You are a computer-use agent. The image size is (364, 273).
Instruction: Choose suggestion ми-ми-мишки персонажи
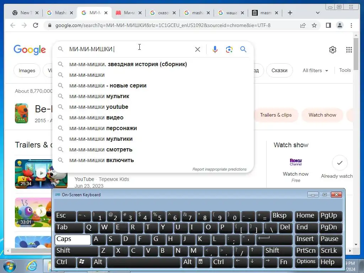(x=153, y=128)
